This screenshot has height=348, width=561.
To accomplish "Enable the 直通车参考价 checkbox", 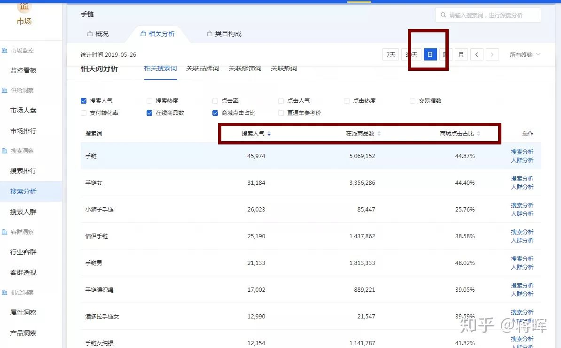I will [x=281, y=113].
